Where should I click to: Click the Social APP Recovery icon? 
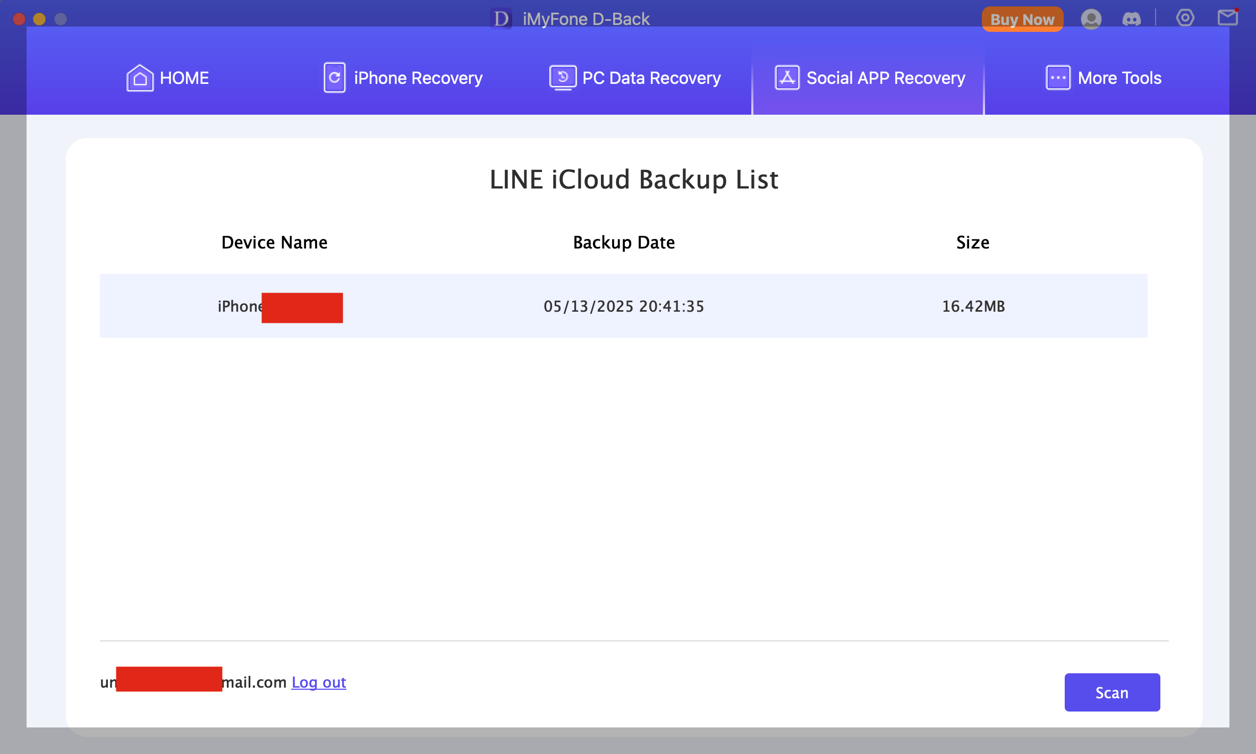pyautogui.click(x=787, y=78)
